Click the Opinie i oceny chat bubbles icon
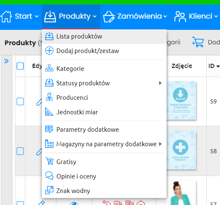Screen dimensions: 220x205 click(49, 176)
